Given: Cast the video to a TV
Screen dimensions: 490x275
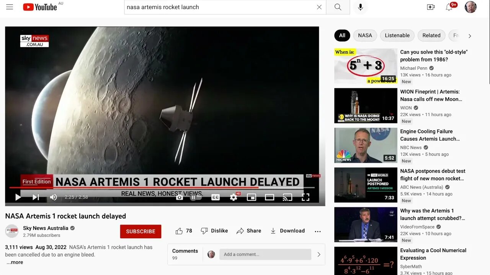Looking at the screenshot, I should 287,197.
